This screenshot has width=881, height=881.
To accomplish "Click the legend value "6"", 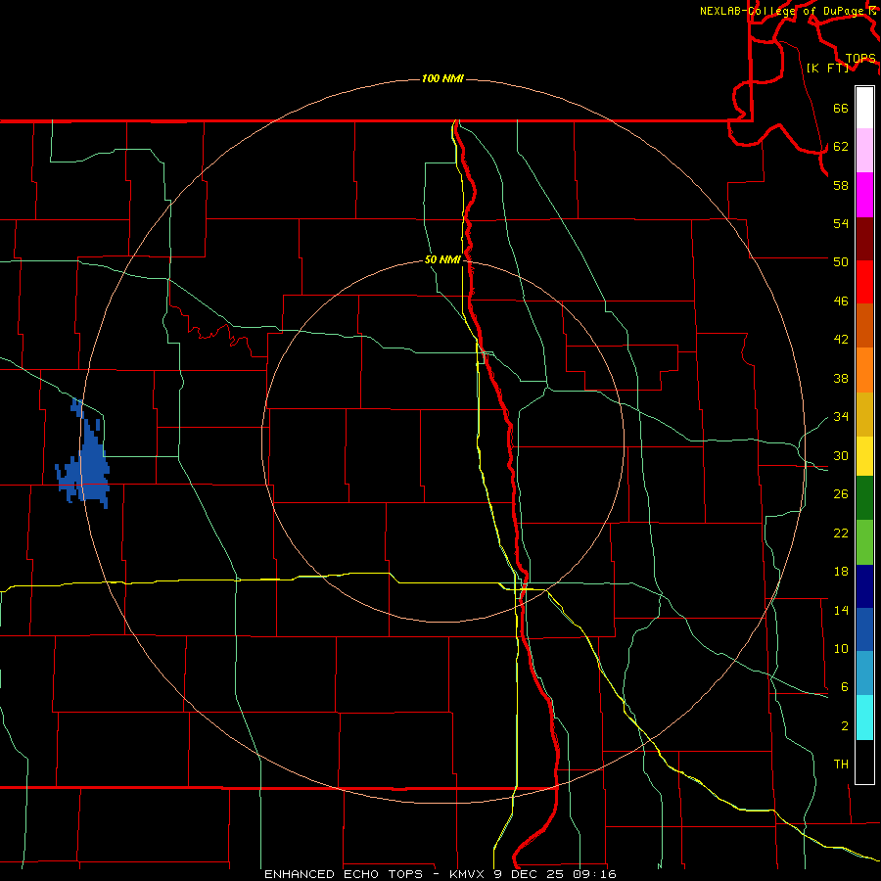I will click(845, 687).
